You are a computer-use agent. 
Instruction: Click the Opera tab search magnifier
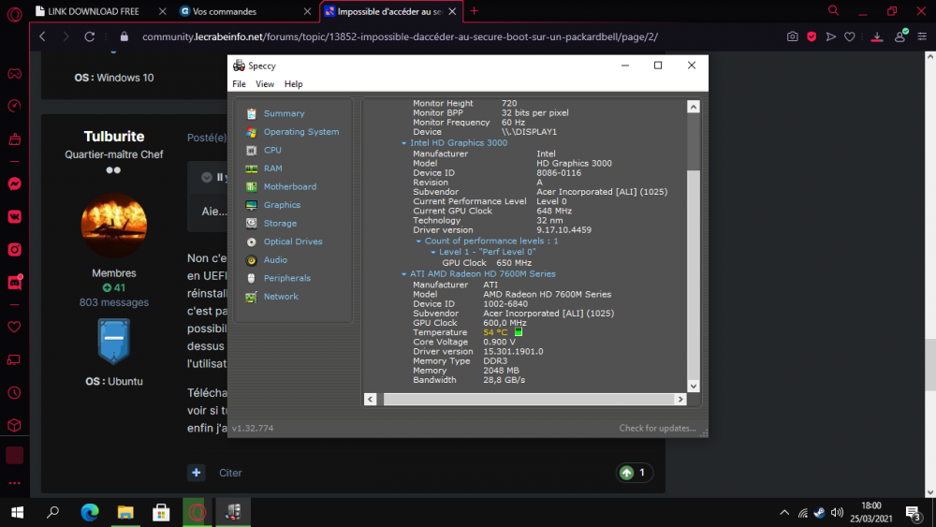(x=833, y=10)
